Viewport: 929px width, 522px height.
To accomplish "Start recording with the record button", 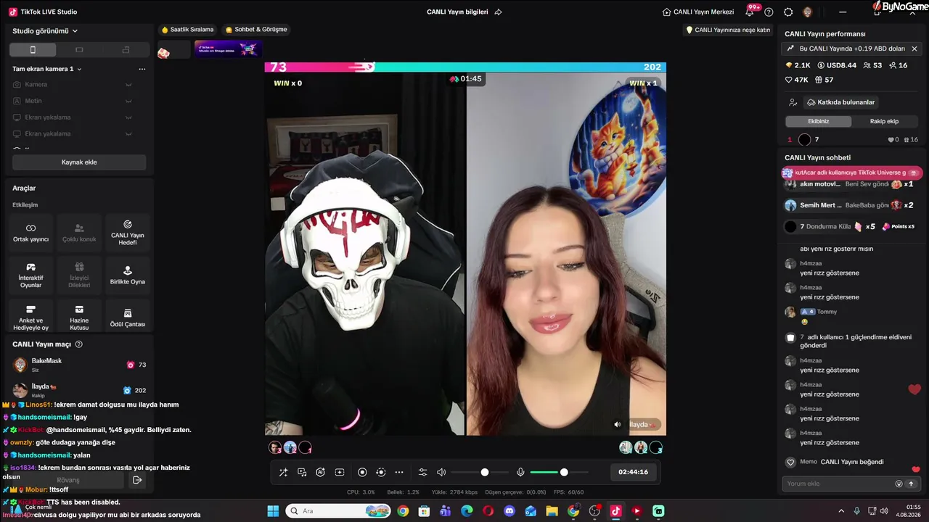I will (x=362, y=472).
